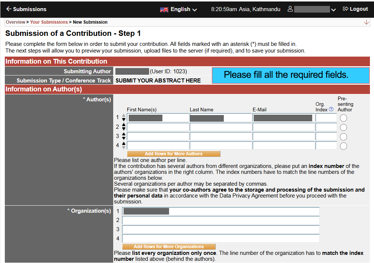This screenshot has height=263, width=374.
Task: Move author row 1 down with arrow
Action: 124,120
